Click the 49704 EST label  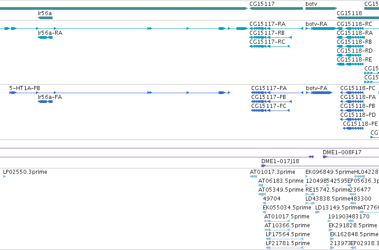pyautogui.click(x=272, y=199)
